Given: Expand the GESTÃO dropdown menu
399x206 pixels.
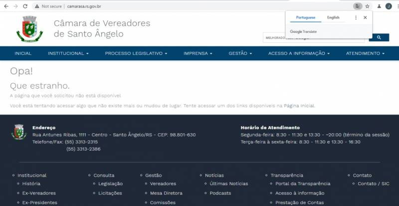Looking at the screenshot, I should pyautogui.click(x=240, y=53).
